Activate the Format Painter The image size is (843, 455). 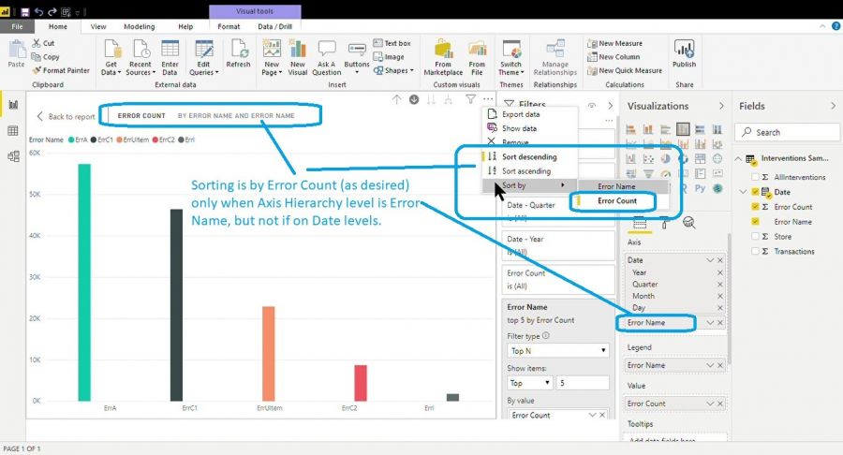click(61, 70)
